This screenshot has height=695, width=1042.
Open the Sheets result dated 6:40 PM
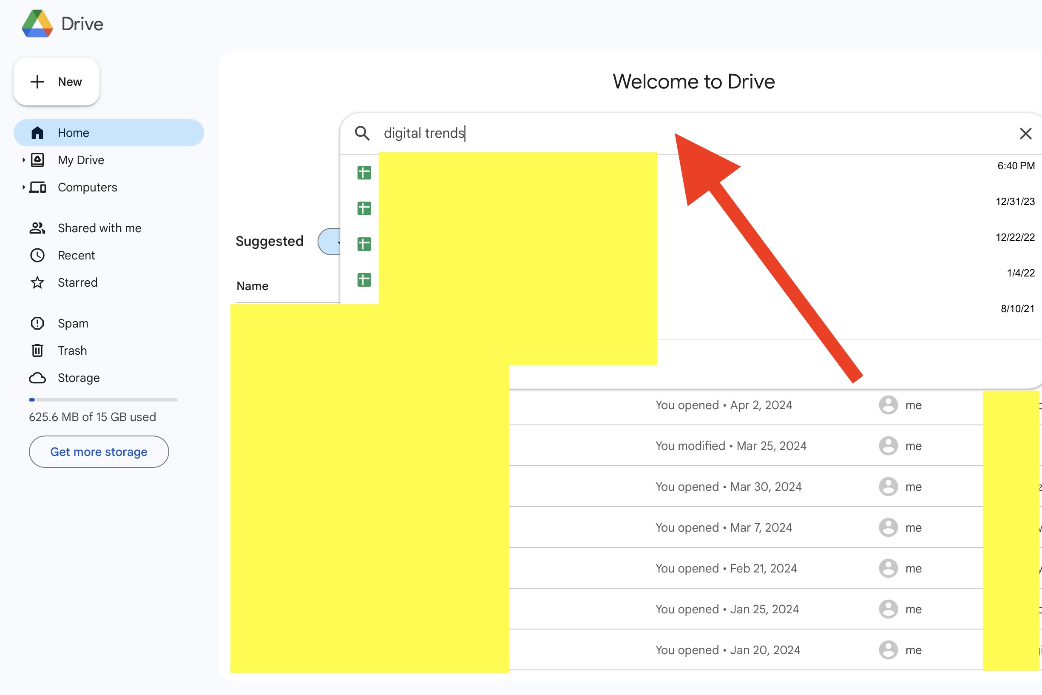(x=691, y=172)
